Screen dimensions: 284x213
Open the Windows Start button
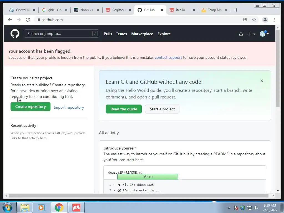[7, 207]
